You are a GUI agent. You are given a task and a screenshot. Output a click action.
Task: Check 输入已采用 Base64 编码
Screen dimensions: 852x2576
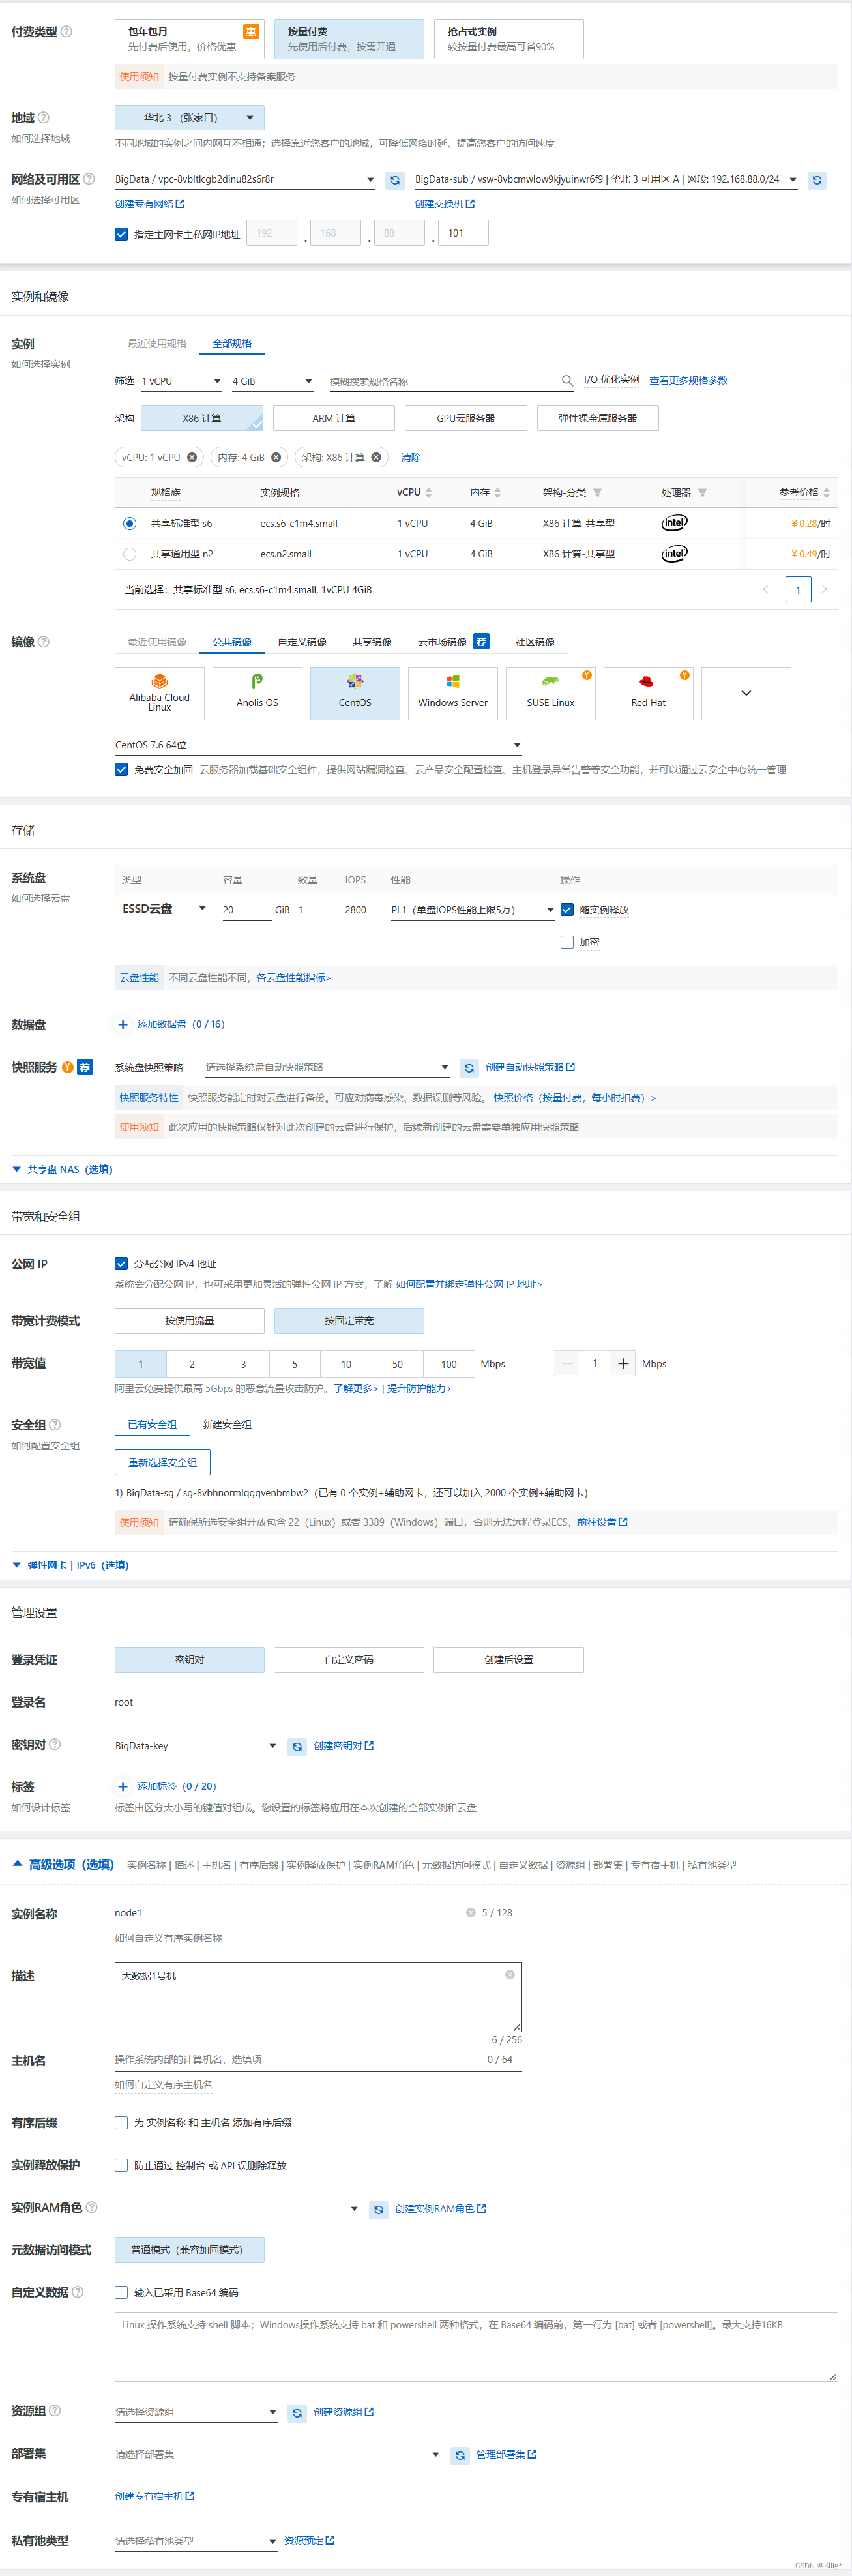pyautogui.click(x=121, y=2292)
